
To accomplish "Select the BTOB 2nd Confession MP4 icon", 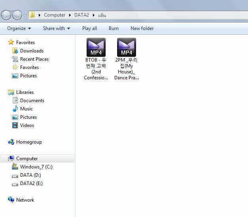I will tap(96, 47).
